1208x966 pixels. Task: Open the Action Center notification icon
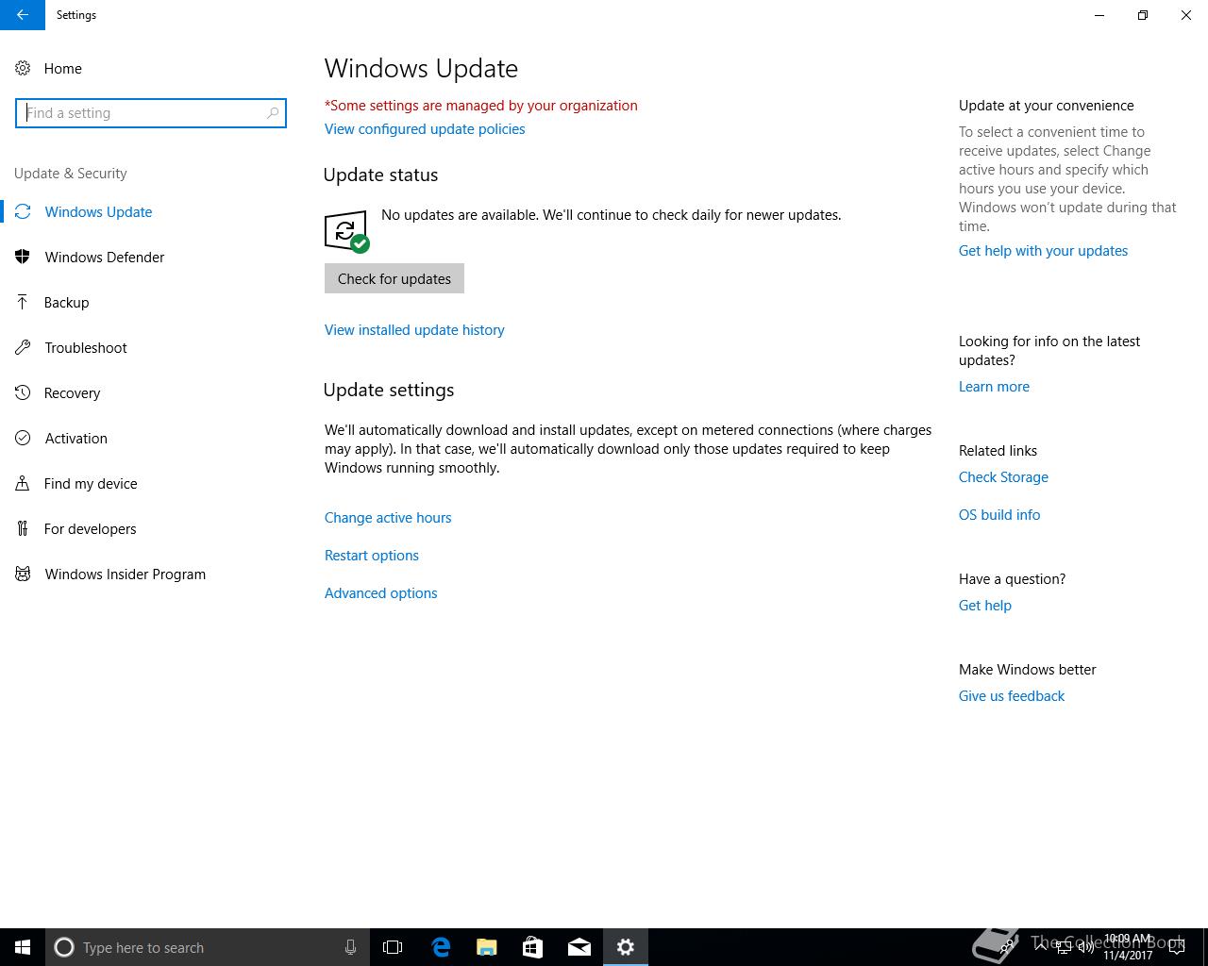coord(1177,947)
